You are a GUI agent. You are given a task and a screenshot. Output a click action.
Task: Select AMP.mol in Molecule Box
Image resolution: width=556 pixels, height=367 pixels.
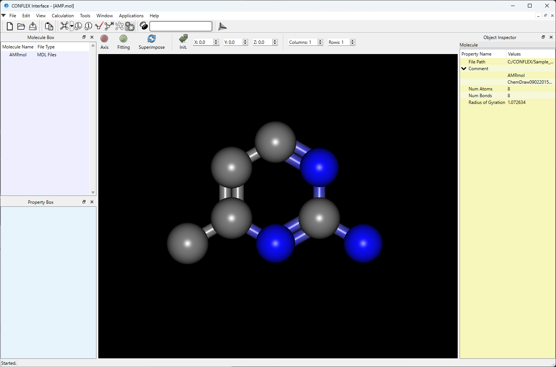[x=18, y=55]
